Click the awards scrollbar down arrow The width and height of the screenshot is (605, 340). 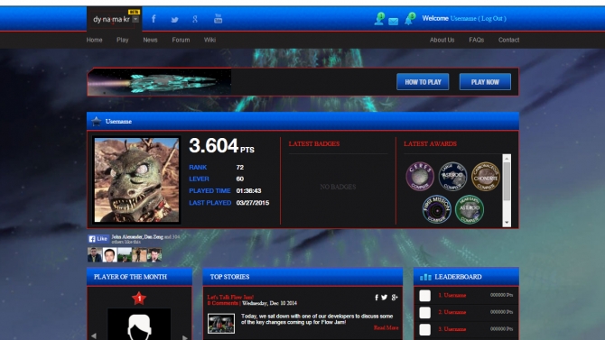pos(507,223)
